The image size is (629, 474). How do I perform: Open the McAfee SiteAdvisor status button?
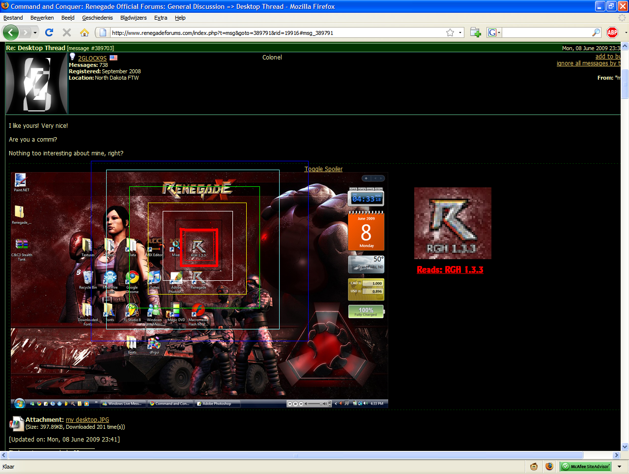coord(585,466)
